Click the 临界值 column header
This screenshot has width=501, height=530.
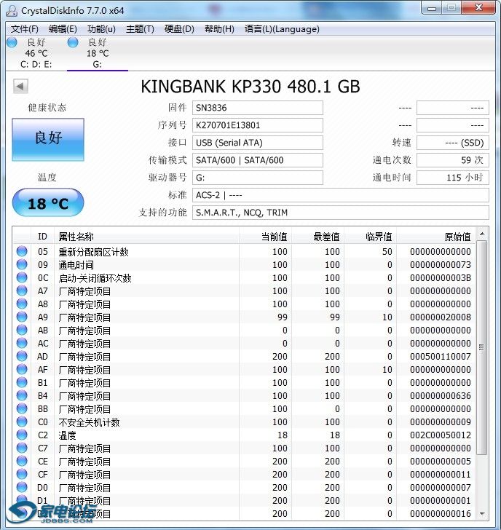pyautogui.click(x=370, y=237)
